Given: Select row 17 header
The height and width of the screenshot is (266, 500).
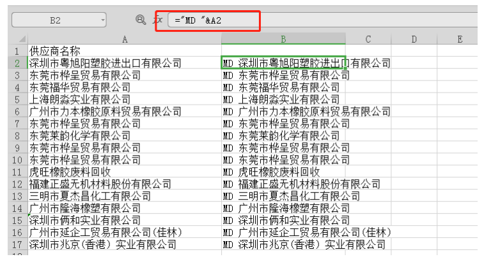Looking at the screenshot, I should click(x=17, y=244).
